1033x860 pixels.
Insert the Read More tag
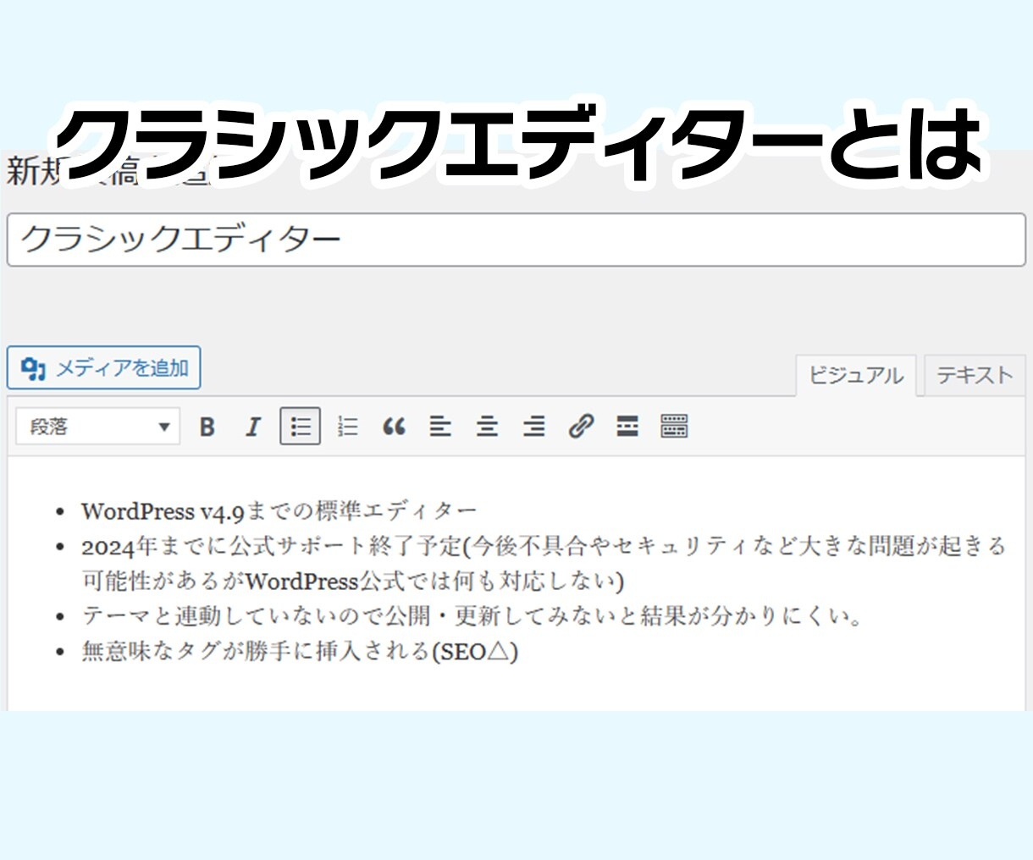point(627,427)
